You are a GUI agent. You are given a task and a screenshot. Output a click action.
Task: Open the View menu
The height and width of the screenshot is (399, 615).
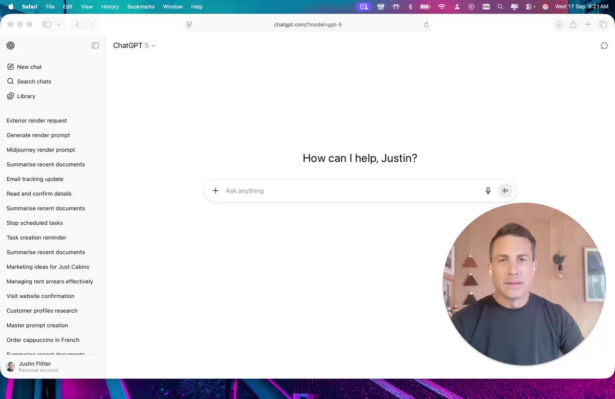pos(87,7)
